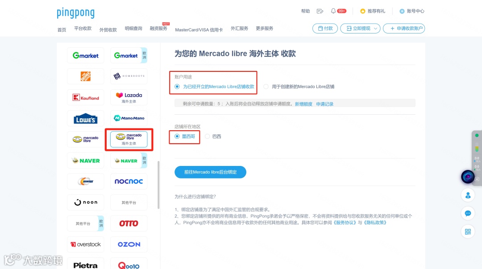Select the OTTO platform tile
Image resolution: width=482 pixels, height=269 pixels.
coord(129,223)
